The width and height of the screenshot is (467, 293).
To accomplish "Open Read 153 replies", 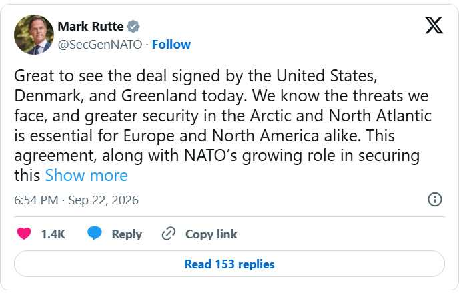I will tap(229, 264).
